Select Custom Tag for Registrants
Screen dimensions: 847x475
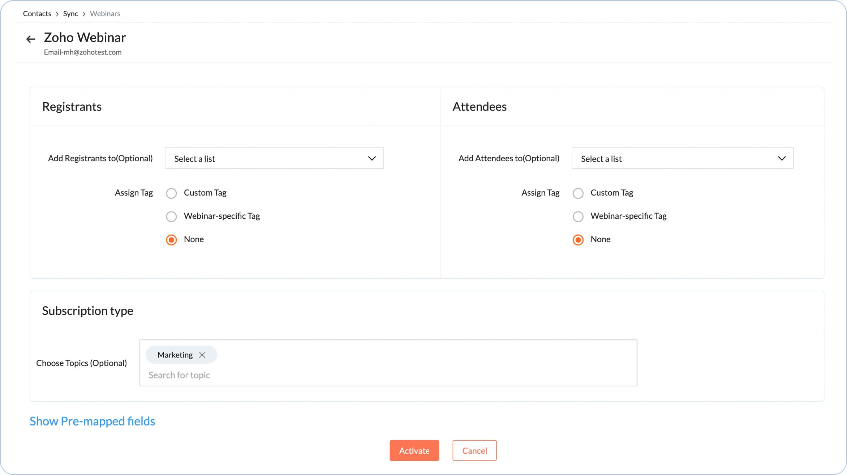coord(171,193)
